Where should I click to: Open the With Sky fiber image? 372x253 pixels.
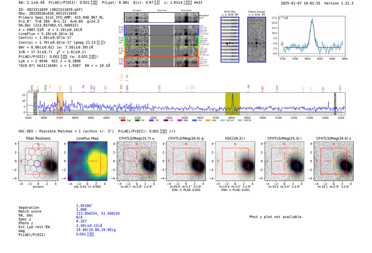click(230, 40)
